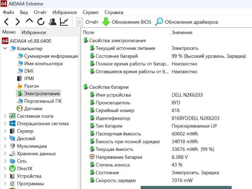Image resolution: width=252 pixels, height=189 pixels.
Task: Go forward with the right arrow toolbar icon
Action: (18, 22)
